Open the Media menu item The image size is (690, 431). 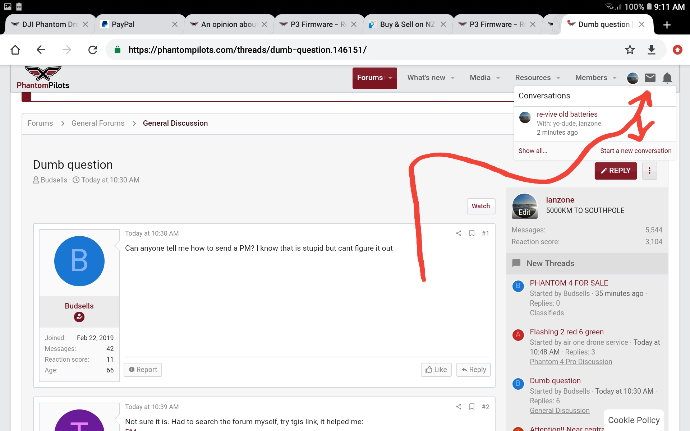coord(480,78)
